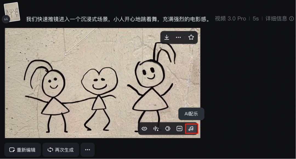
Task: Expand the more menu beside 再次生成
Action: point(87,150)
